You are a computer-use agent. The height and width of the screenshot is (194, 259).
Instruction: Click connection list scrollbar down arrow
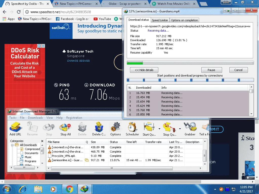click(251, 114)
